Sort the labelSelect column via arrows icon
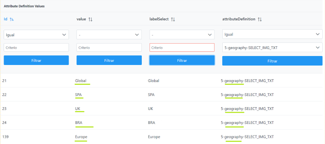 click(173, 19)
